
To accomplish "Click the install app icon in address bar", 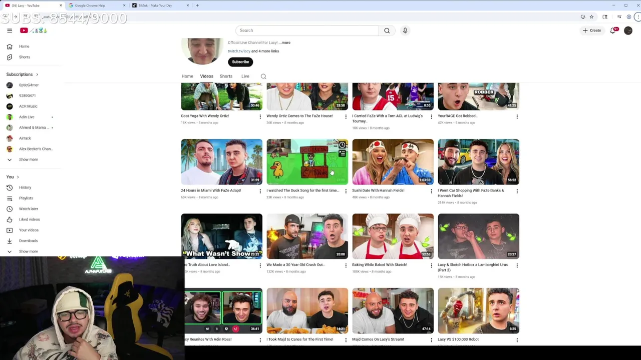I will (583, 17).
